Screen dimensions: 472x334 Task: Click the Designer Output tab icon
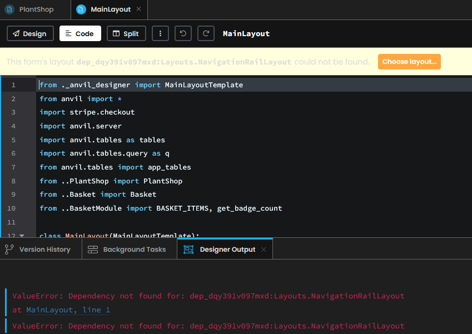click(x=188, y=250)
